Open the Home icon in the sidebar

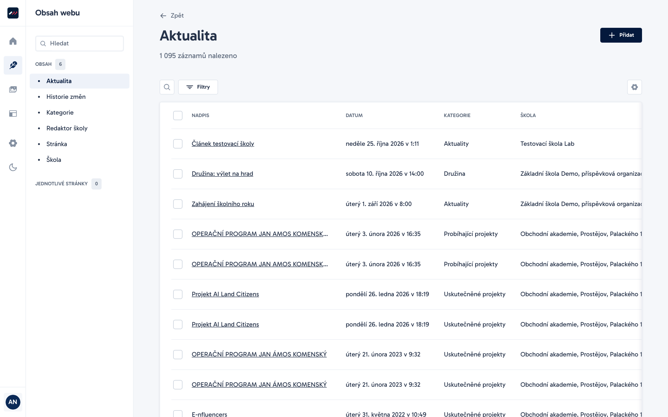[x=13, y=41]
